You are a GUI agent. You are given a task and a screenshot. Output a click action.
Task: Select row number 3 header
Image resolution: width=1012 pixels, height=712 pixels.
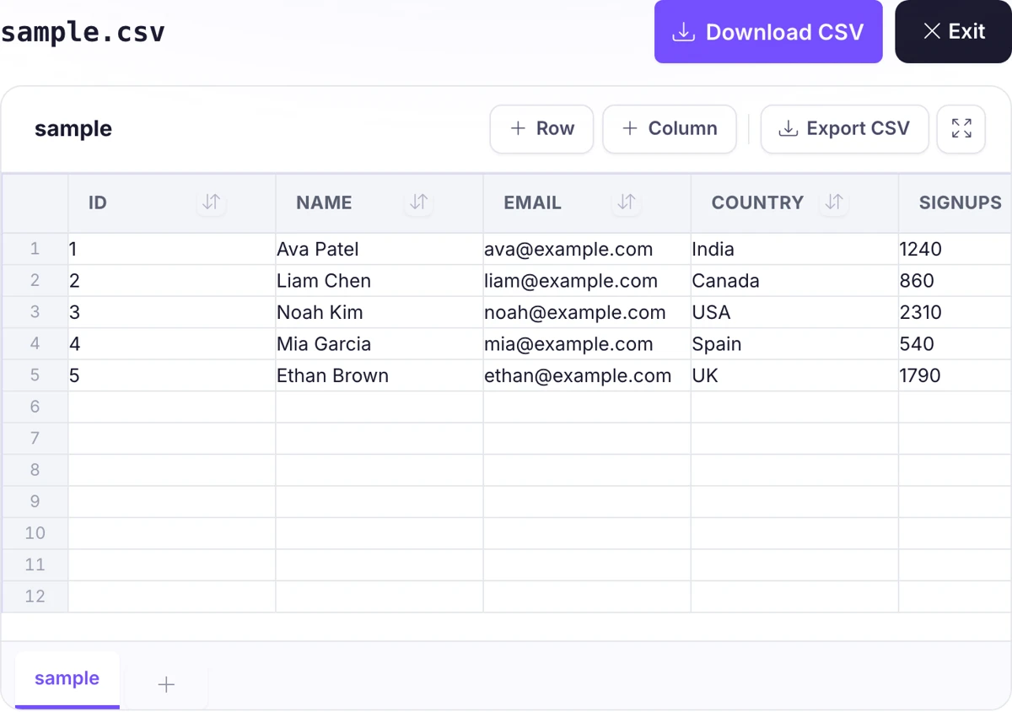click(35, 312)
